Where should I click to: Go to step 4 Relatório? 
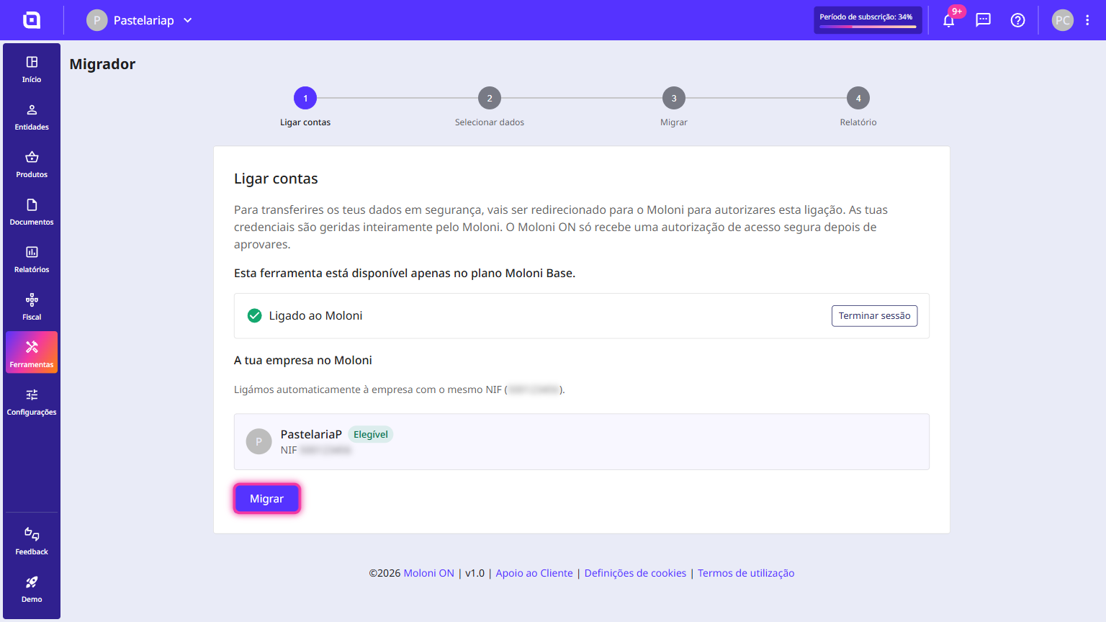click(858, 107)
